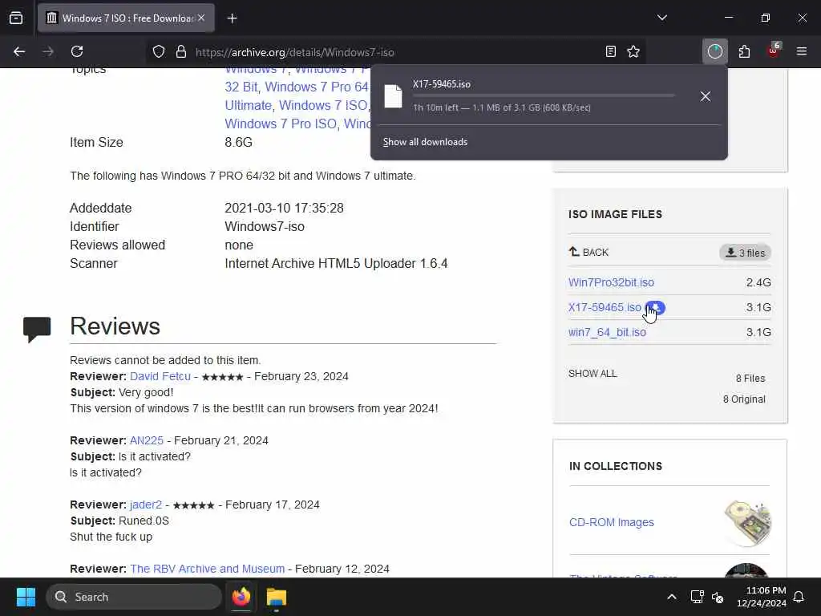
Task: Open the extensions puzzle icon
Action: 744,51
